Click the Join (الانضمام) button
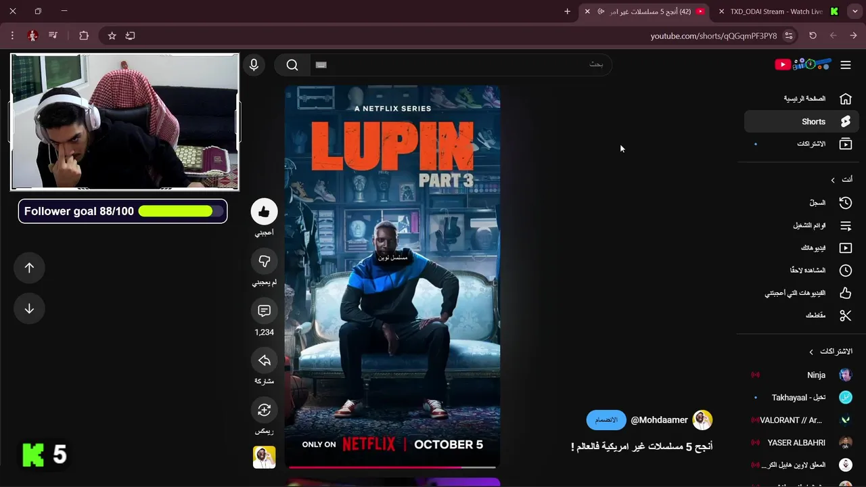The width and height of the screenshot is (866, 487). 606,420
